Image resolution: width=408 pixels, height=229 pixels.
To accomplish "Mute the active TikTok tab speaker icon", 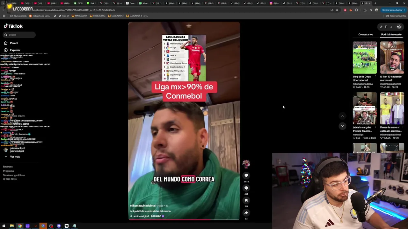I will pyautogui.click(x=366, y=3).
